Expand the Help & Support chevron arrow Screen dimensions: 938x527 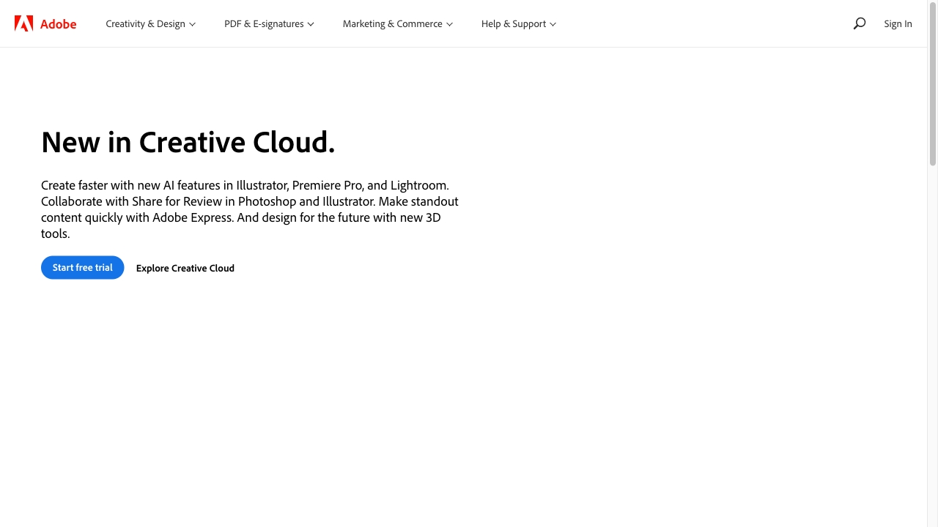pos(553,24)
